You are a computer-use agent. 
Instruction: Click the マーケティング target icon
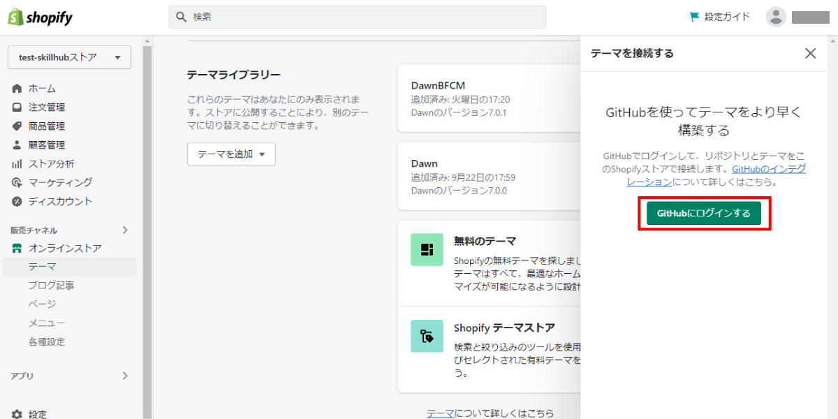[x=17, y=183]
